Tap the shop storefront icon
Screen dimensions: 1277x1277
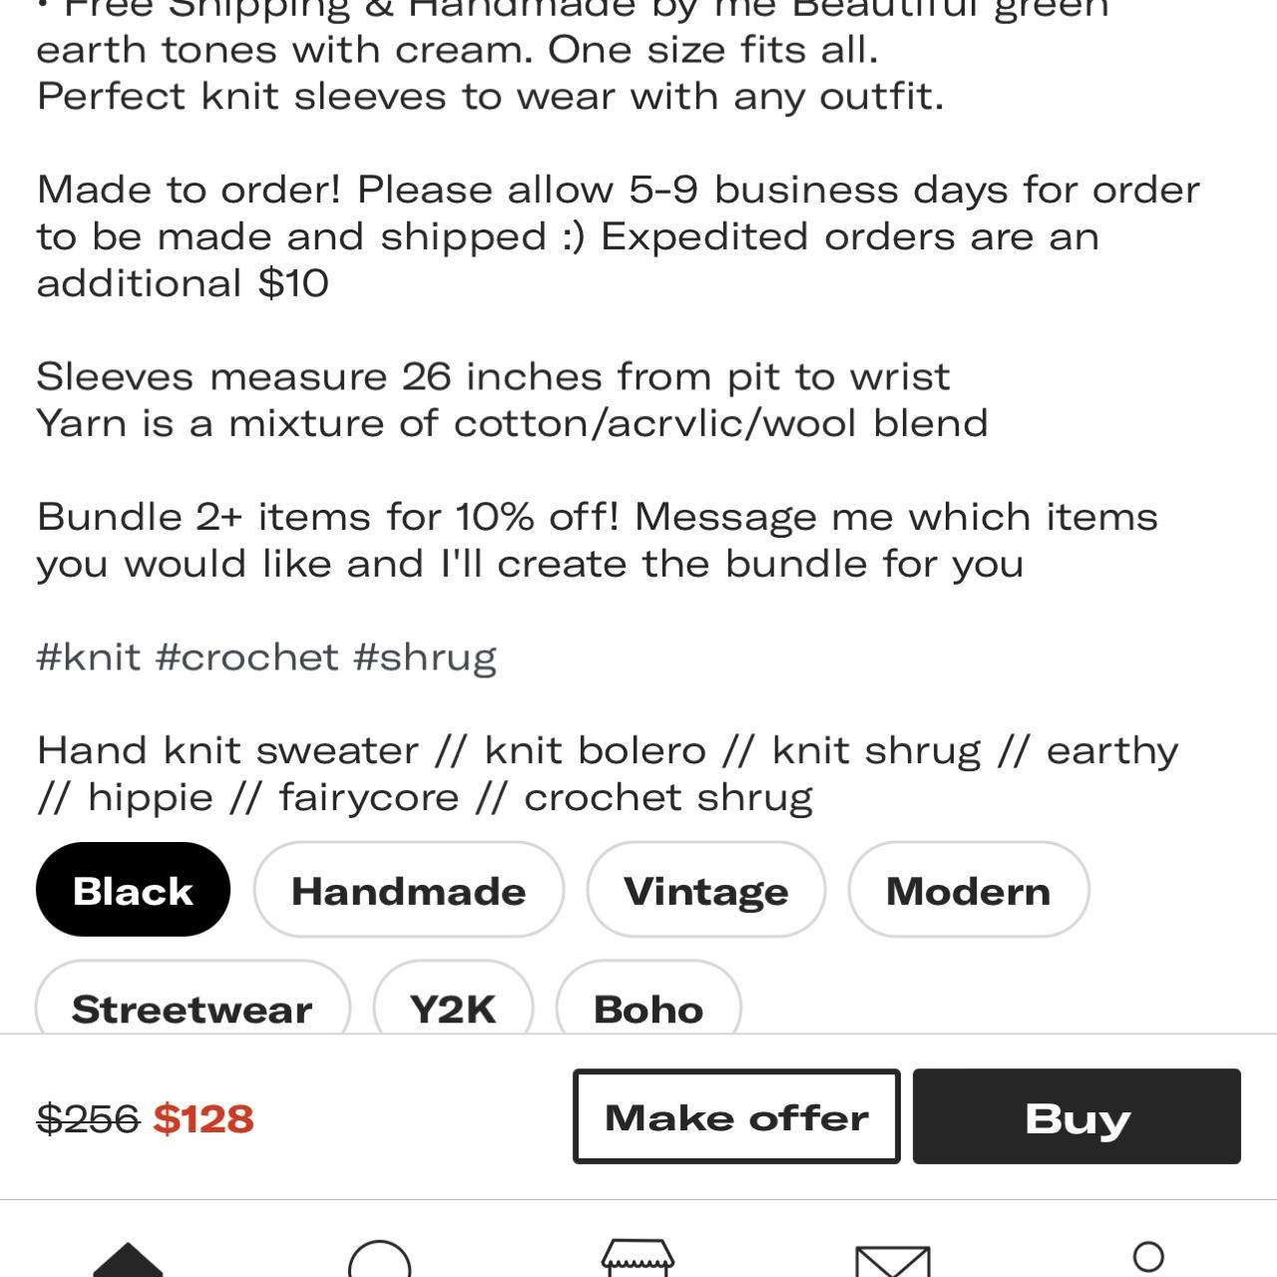pyautogui.click(x=638, y=1259)
